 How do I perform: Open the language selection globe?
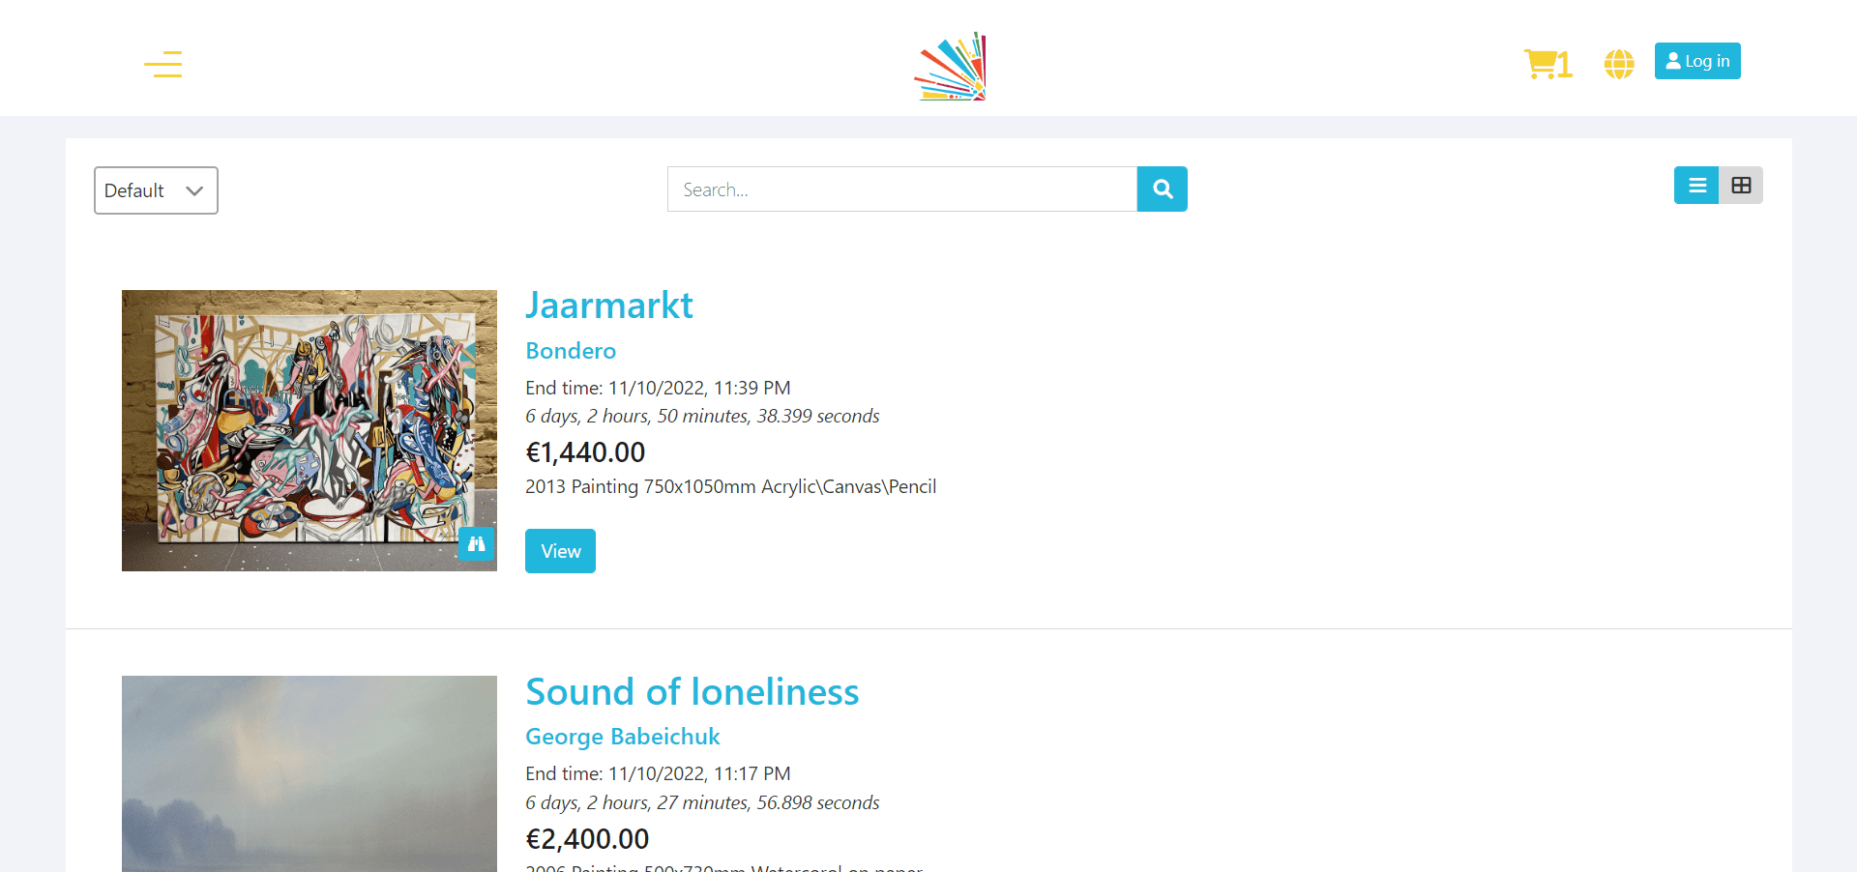[1618, 63]
